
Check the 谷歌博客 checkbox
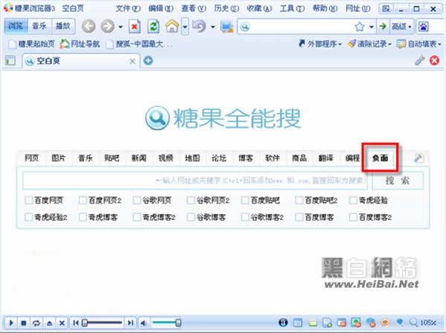pos(191,218)
